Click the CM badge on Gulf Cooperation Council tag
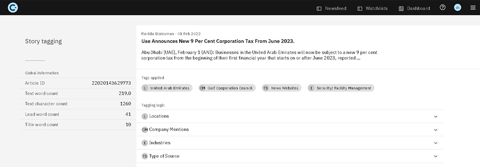Screen dimensions: 480x167 point(202,88)
